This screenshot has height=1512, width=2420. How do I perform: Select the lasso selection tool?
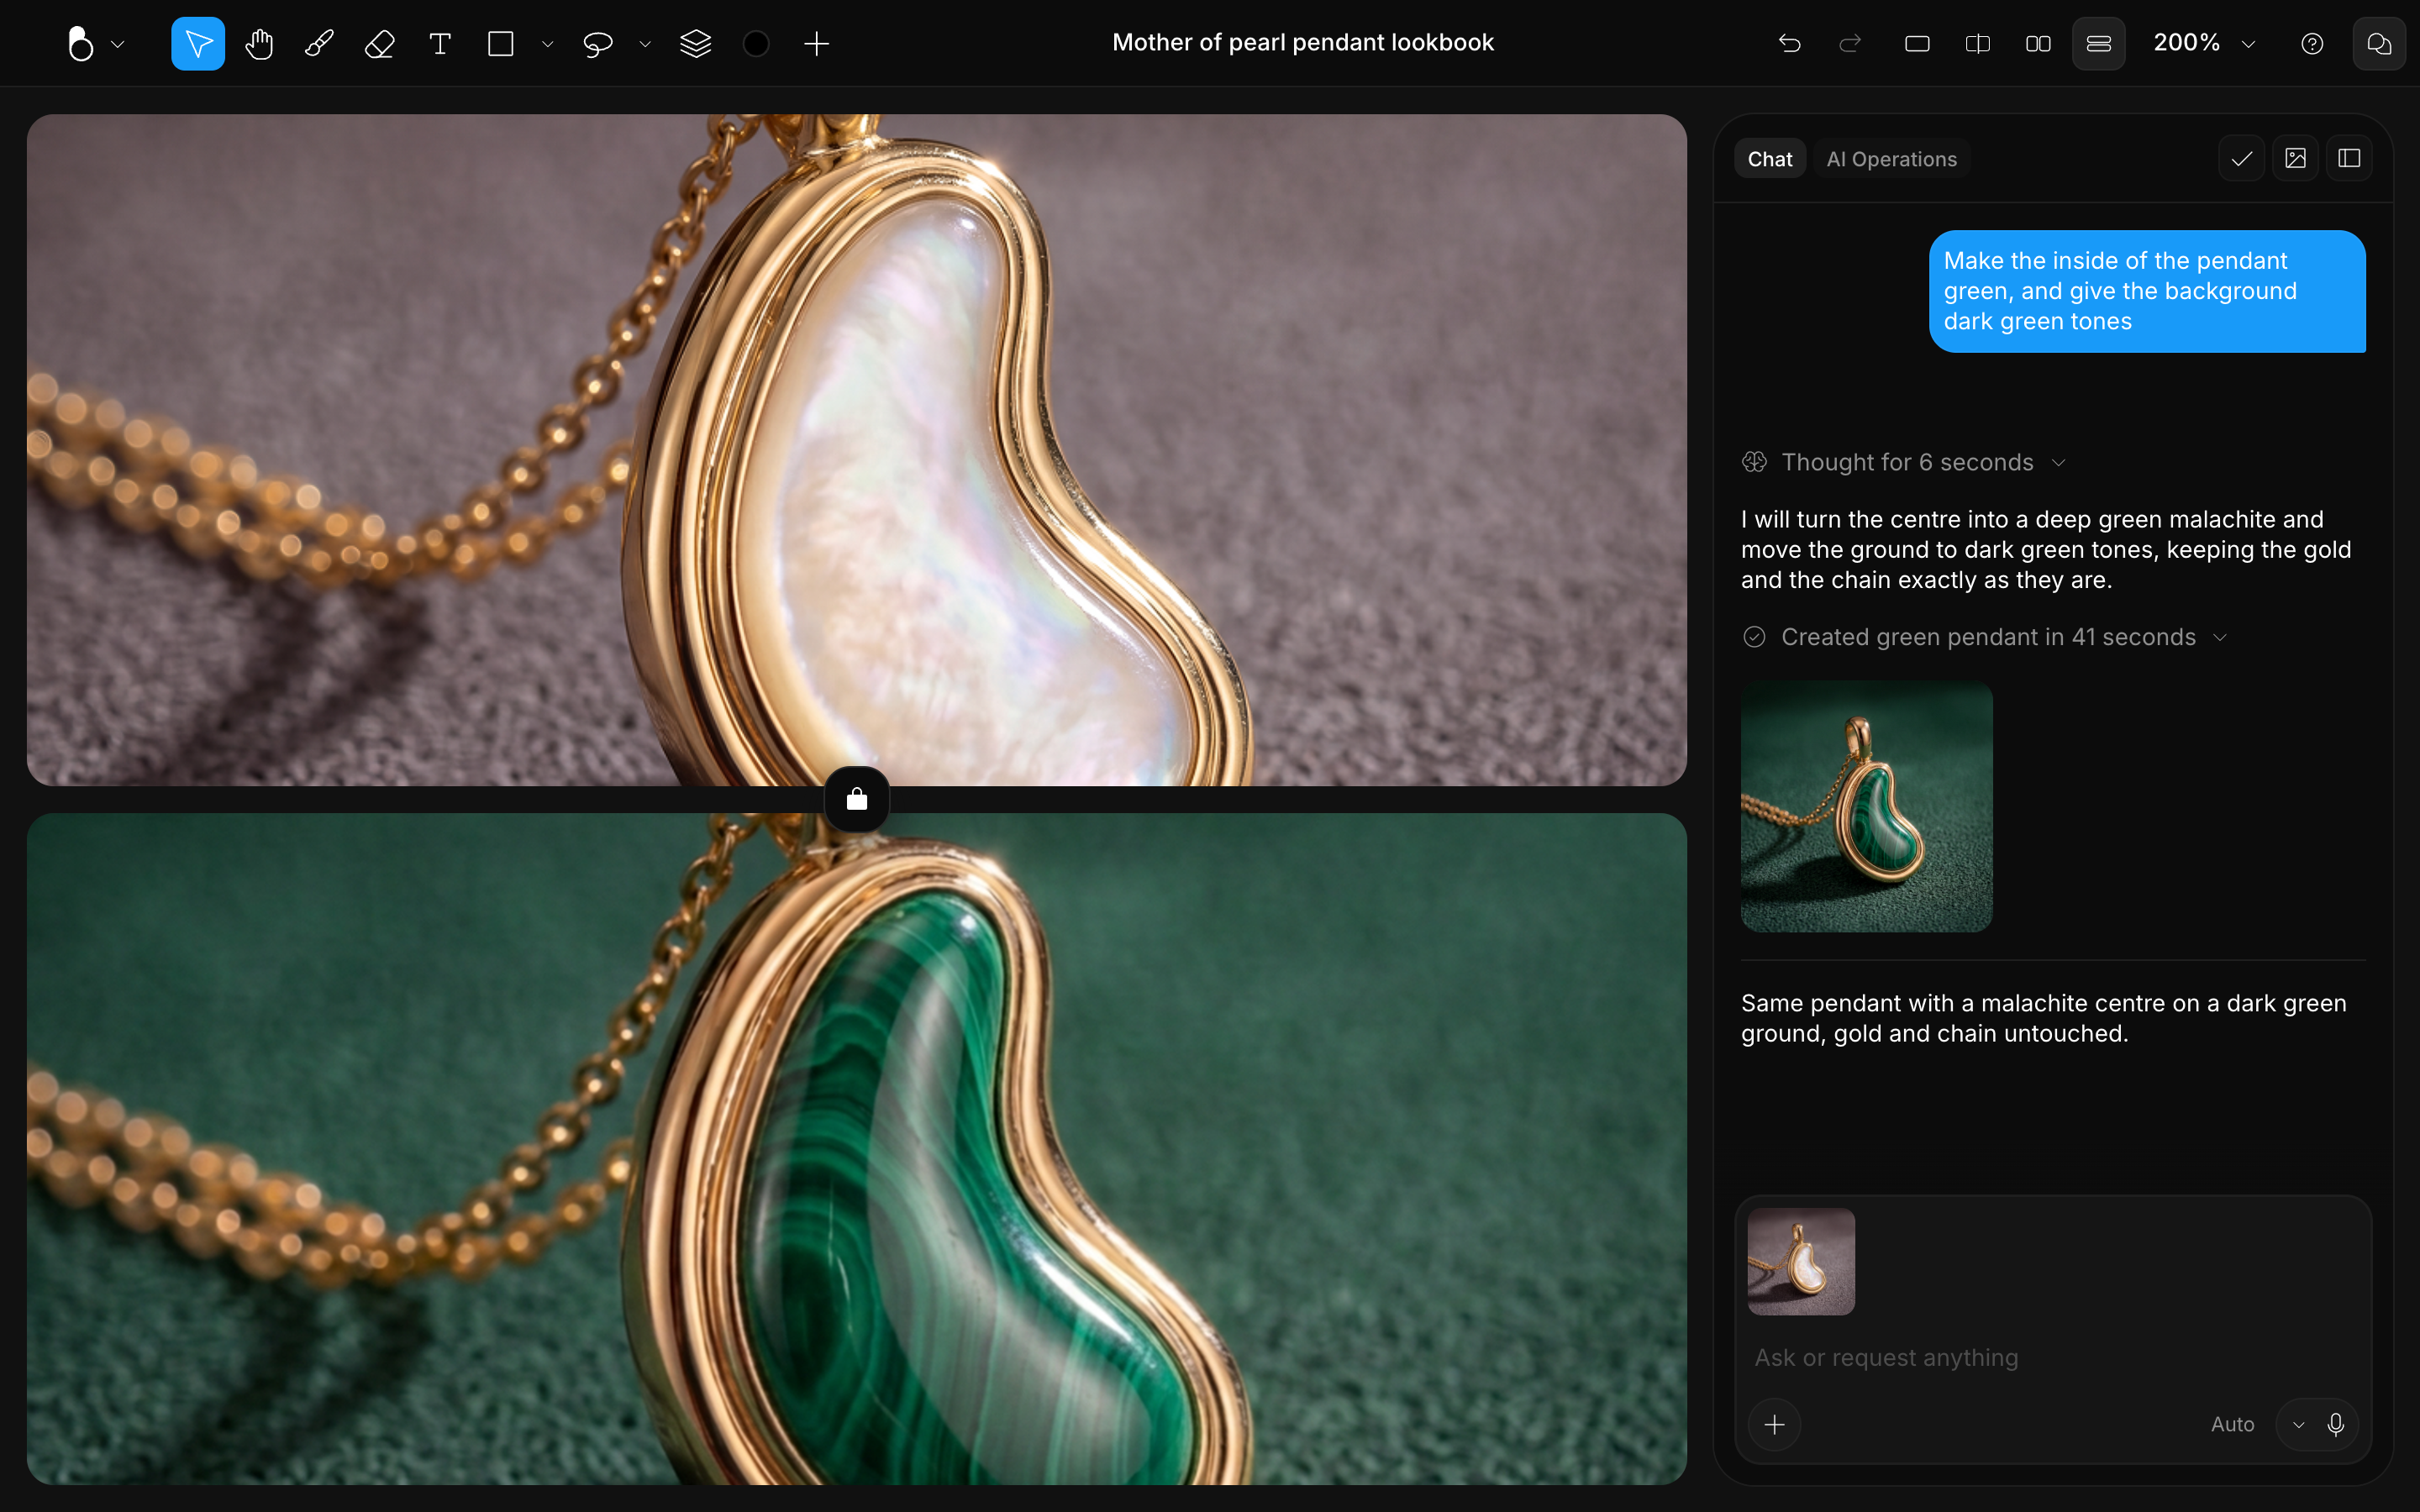[597, 43]
